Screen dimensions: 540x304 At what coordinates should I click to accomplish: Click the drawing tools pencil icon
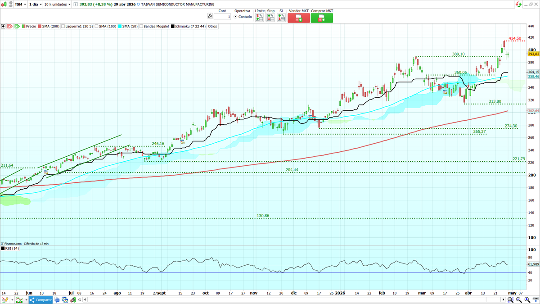(5, 299)
